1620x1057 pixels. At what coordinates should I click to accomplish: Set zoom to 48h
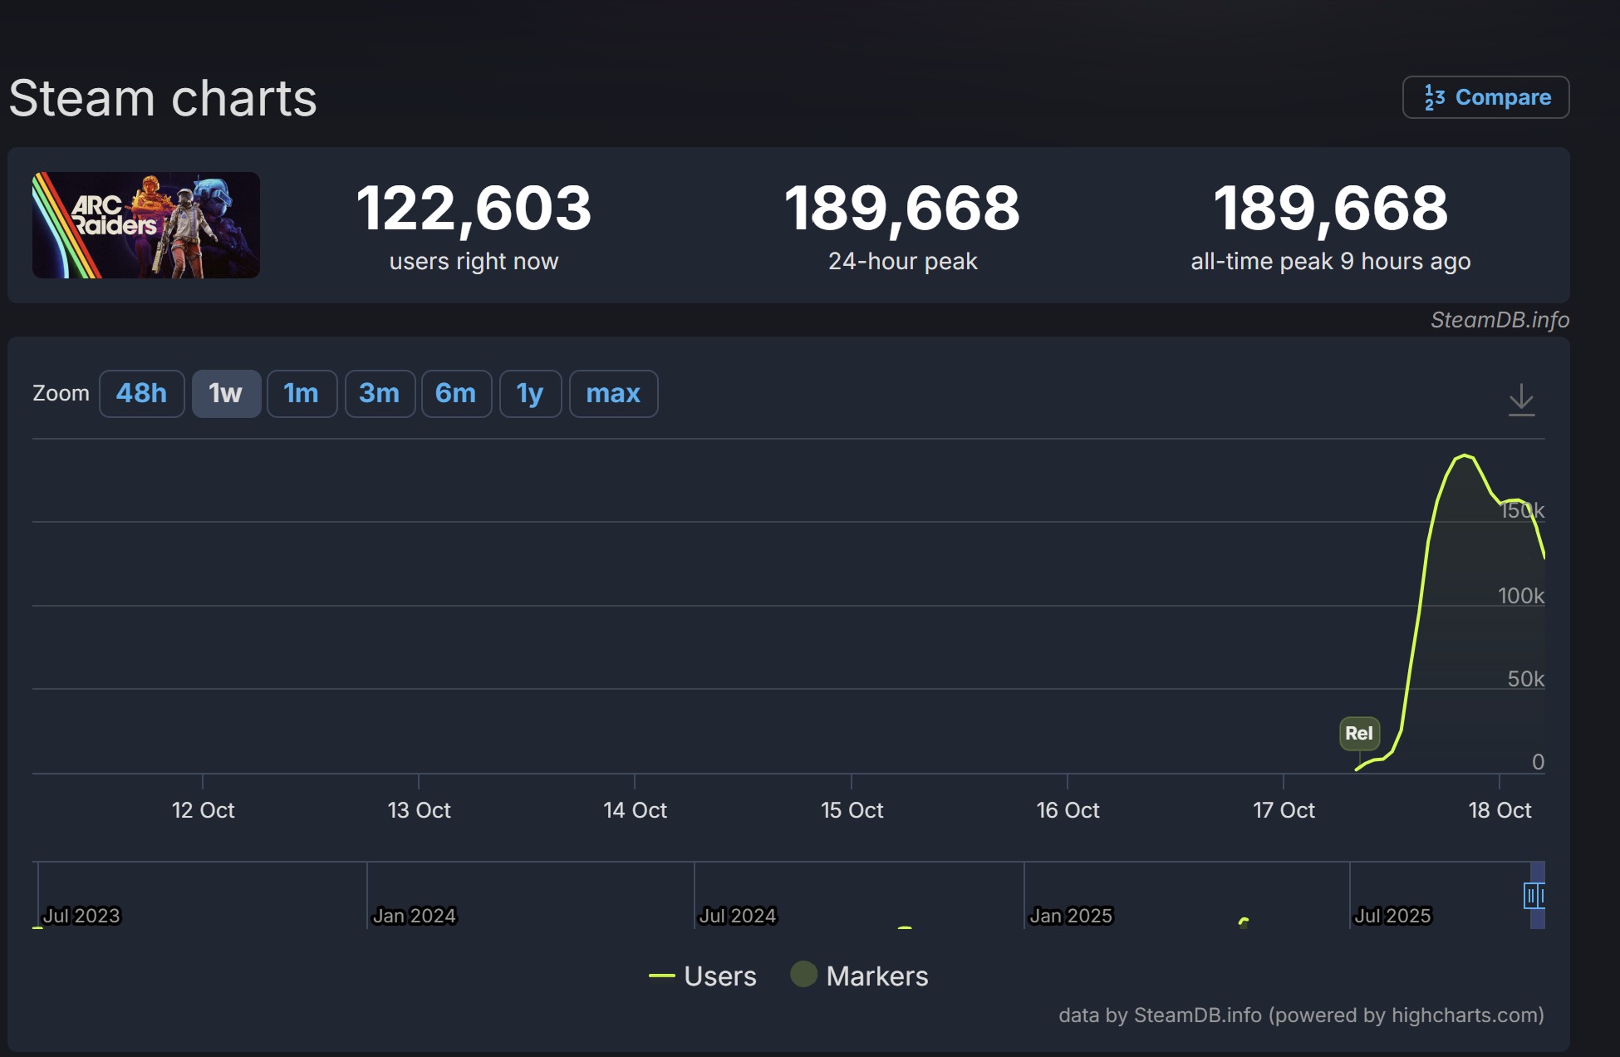click(141, 393)
